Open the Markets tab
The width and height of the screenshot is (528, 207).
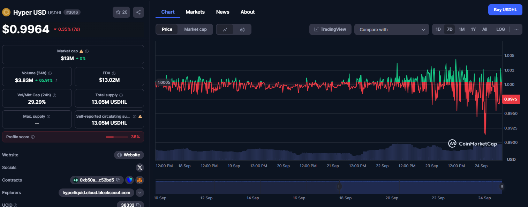(195, 12)
